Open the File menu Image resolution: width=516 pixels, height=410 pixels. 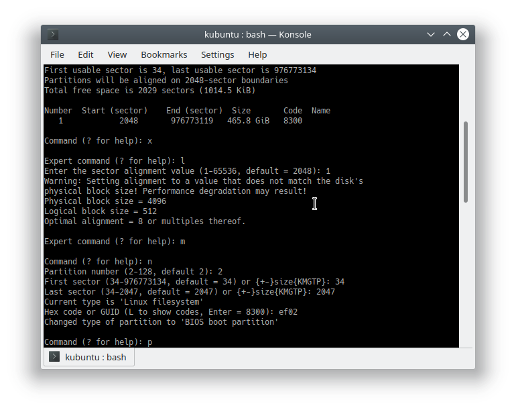(57, 54)
